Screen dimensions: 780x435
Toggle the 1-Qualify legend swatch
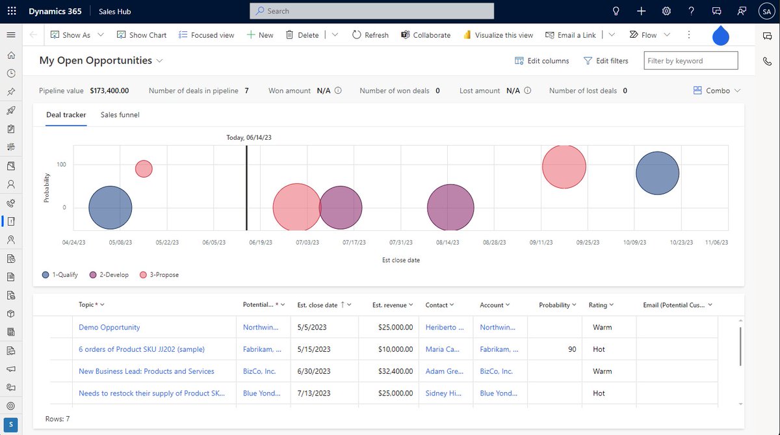pyautogui.click(x=45, y=275)
